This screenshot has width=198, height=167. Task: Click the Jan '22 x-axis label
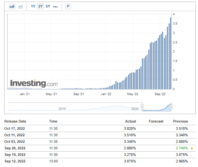point(106,94)
